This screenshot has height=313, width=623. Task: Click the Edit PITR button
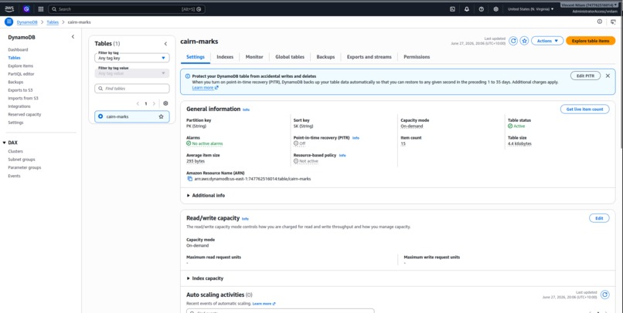[585, 76]
